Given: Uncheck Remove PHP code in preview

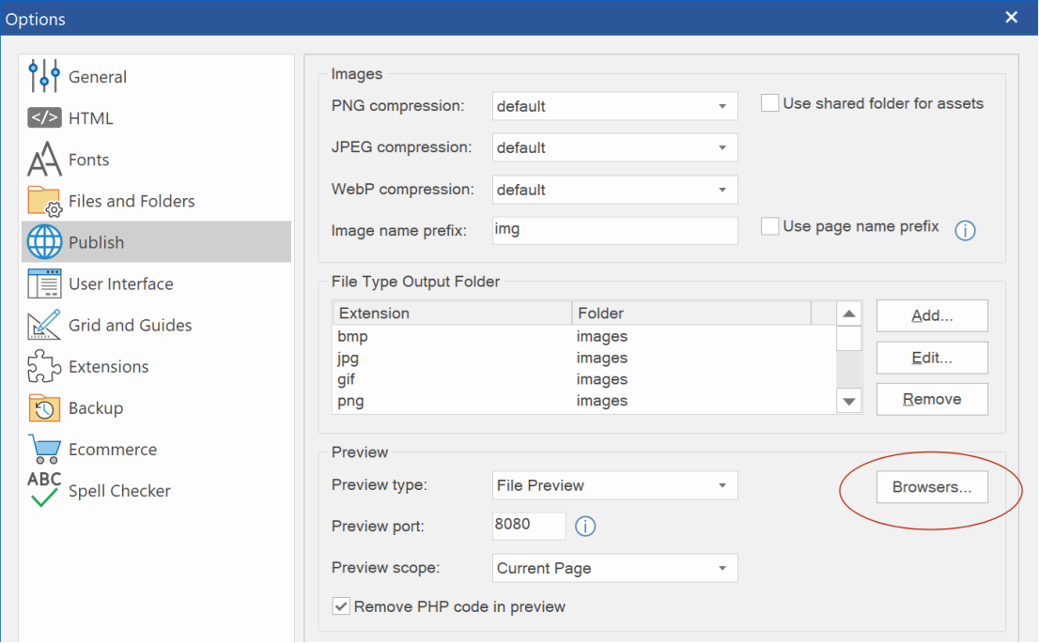Looking at the screenshot, I should click(341, 606).
